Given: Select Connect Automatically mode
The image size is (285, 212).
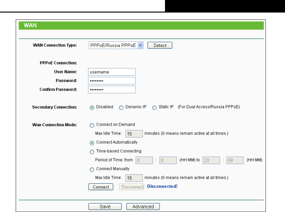Looking at the screenshot, I should tap(92, 143).
